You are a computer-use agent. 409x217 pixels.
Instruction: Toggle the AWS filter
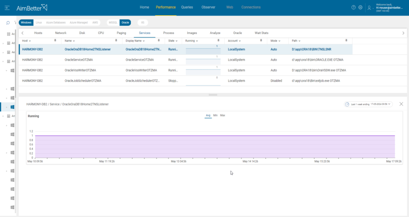pos(95,23)
